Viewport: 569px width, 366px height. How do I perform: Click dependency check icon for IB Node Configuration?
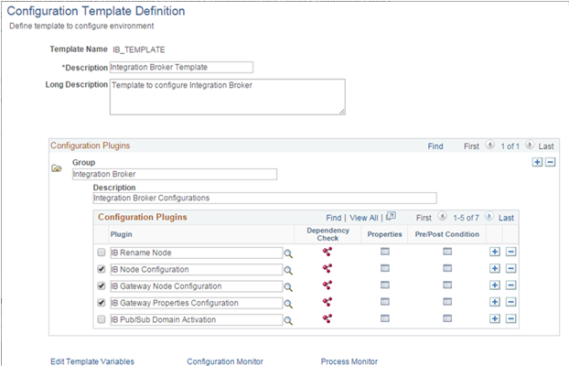[x=327, y=269]
